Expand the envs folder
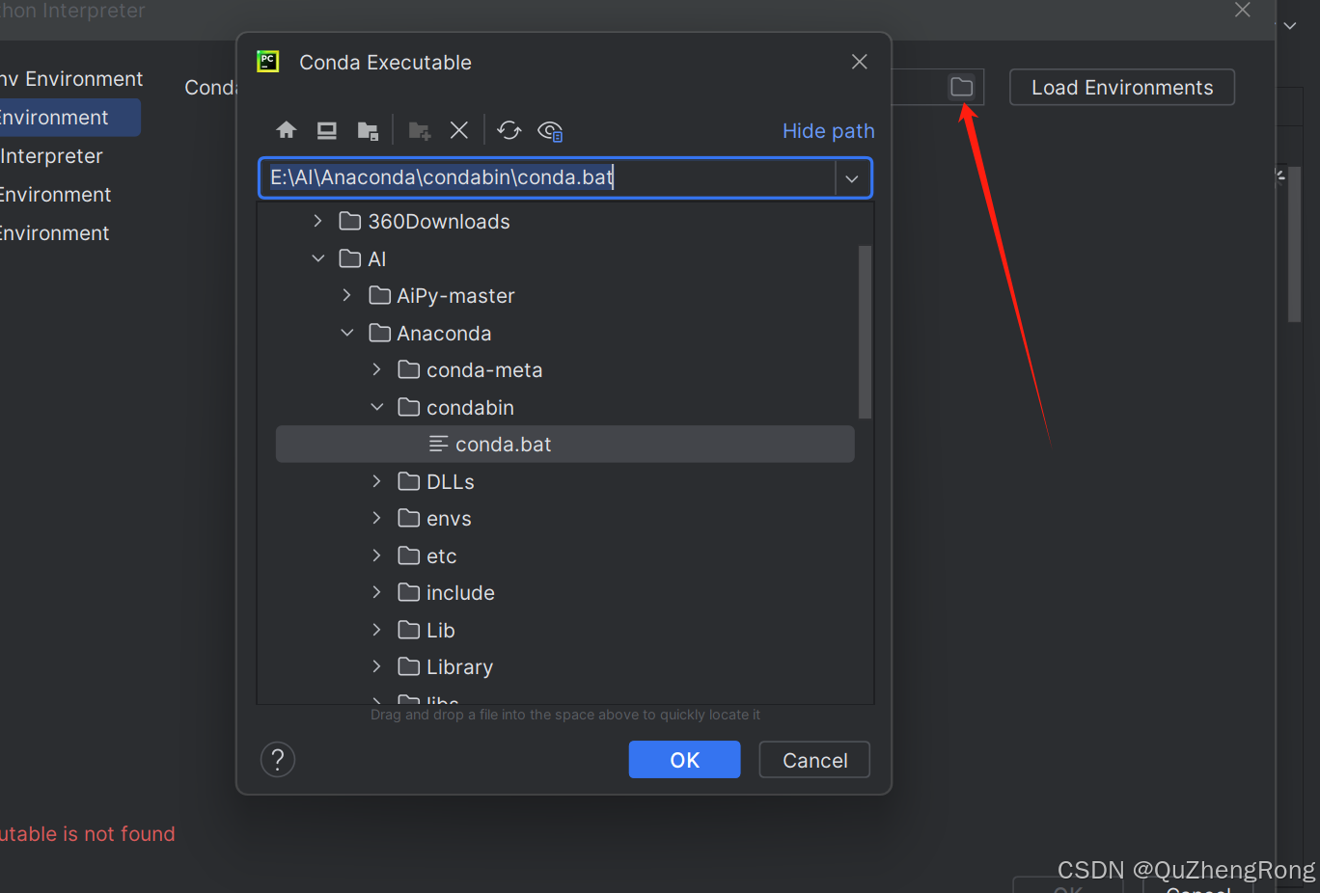The height and width of the screenshot is (893, 1320). point(376,518)
